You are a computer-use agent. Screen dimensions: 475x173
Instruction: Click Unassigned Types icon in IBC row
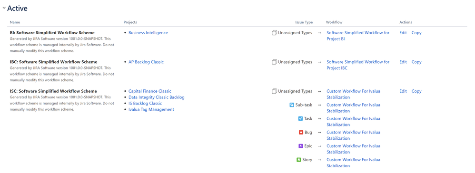274,62
